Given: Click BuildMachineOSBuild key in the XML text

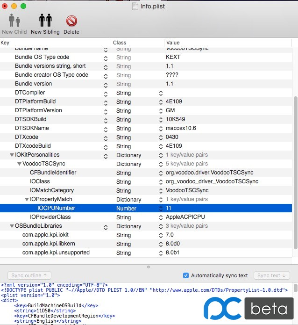Looking at the screenshot, I should click(55, 305).
